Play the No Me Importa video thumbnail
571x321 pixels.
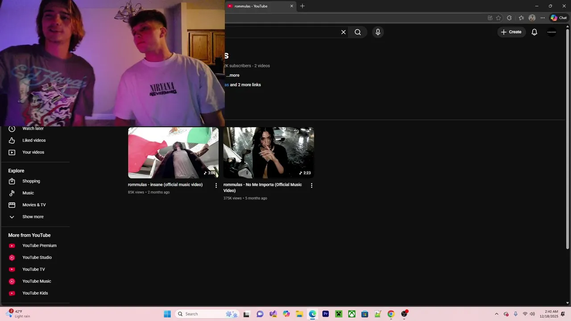269,152
